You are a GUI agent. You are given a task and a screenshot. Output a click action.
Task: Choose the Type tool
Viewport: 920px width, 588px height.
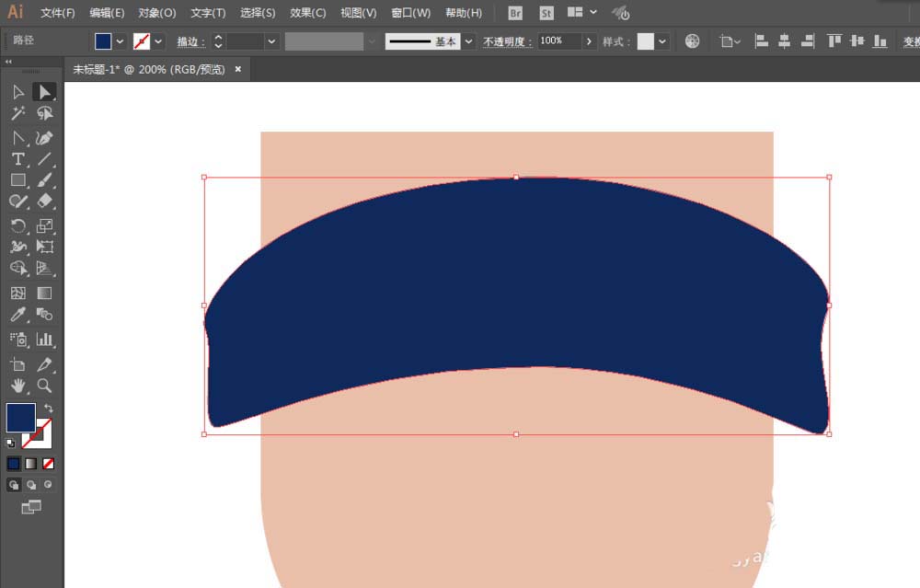[x=18, y=158]
